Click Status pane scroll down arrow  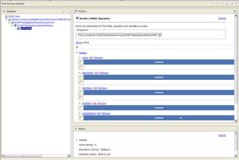(236, 155)
